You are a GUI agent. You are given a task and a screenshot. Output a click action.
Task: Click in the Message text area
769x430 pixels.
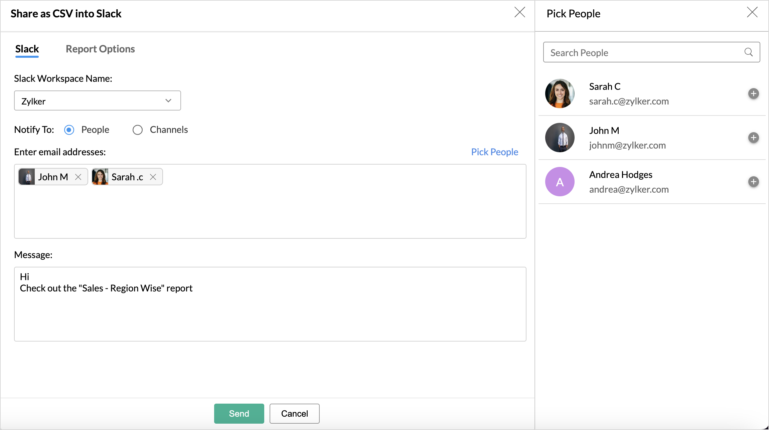(x=270, y=304)
